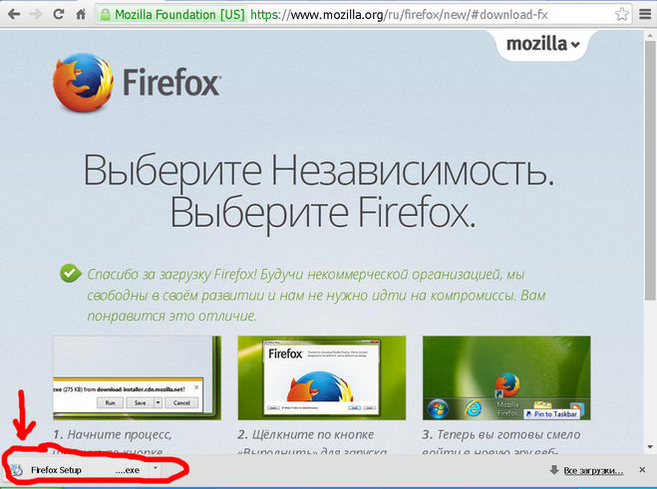Click the step 1 Run/Save dialog thumbnail

click(137, 377)
